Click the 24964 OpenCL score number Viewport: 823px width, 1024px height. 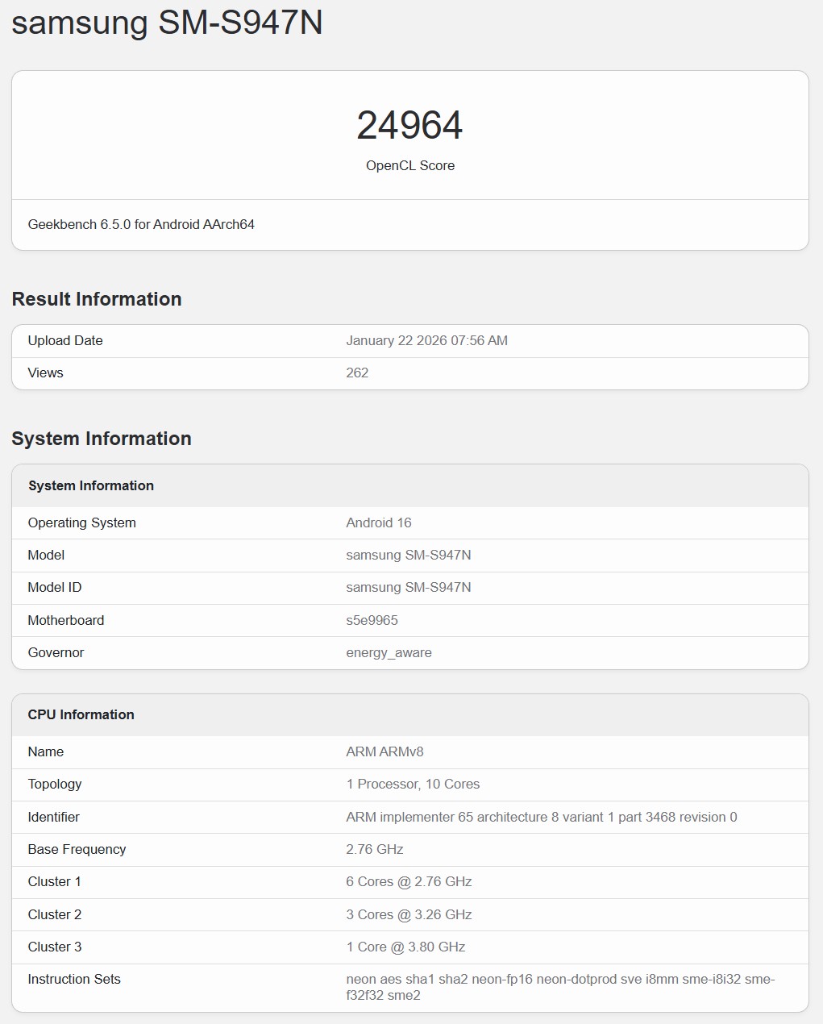[409, 126]
